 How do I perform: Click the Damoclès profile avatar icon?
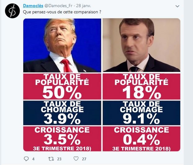tap(11, 11)
